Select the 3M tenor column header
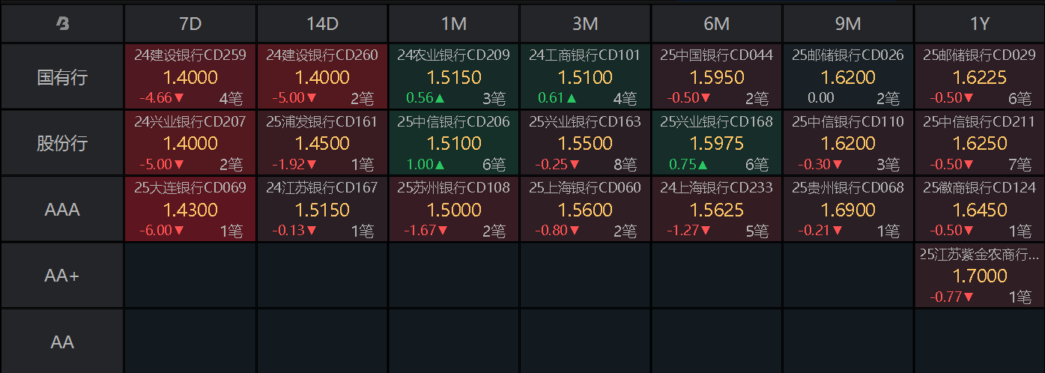The image size is (1045, 373). click(x=585, y=24)
